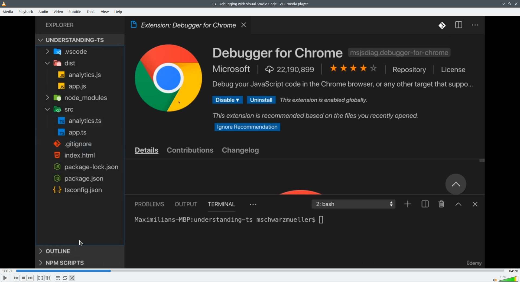Stop playback with the stop button

click(x=23, y=278)
